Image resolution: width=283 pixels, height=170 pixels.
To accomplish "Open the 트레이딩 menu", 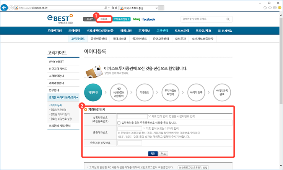I will [74, 31].
